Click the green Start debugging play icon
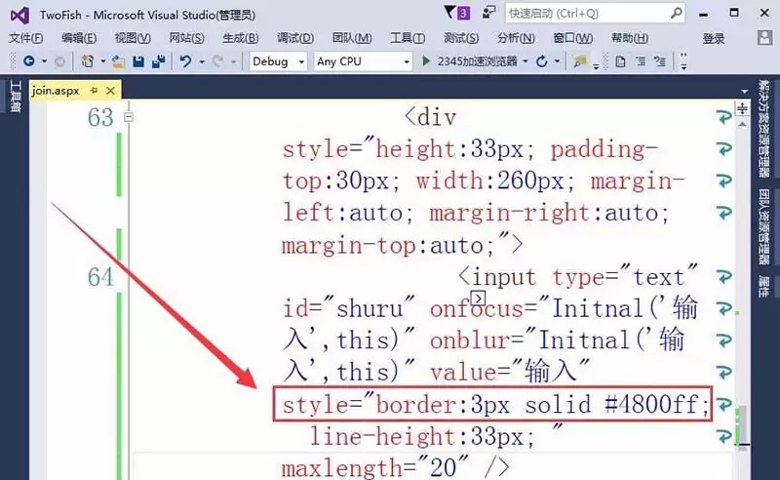780x480 pixels. coord(427,61)
